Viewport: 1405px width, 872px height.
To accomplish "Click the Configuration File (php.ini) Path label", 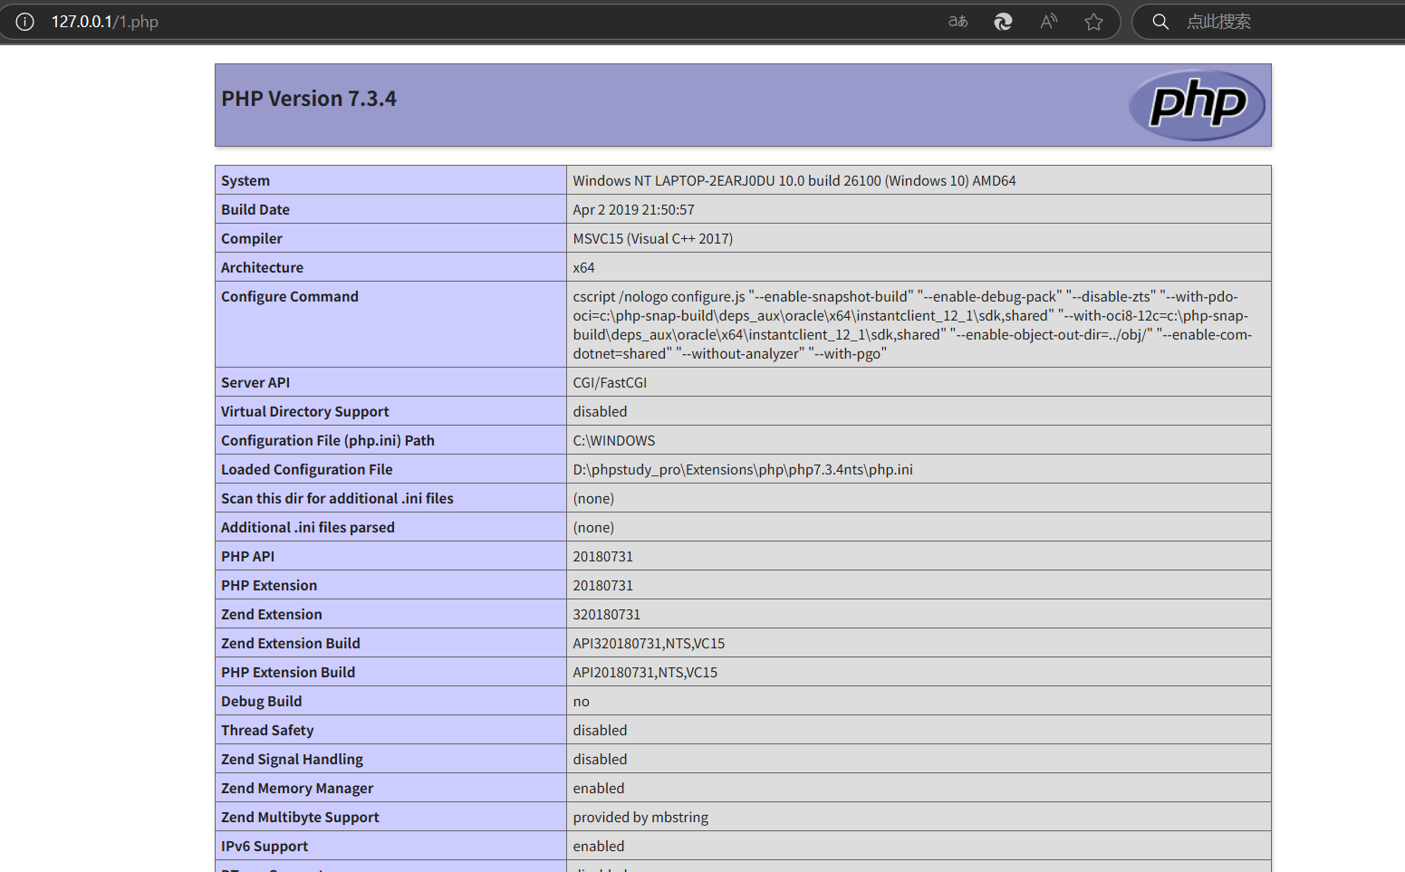I will click(x=328, y=440).
